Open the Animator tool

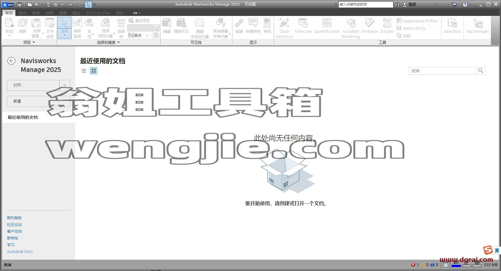tap(370, 26)
